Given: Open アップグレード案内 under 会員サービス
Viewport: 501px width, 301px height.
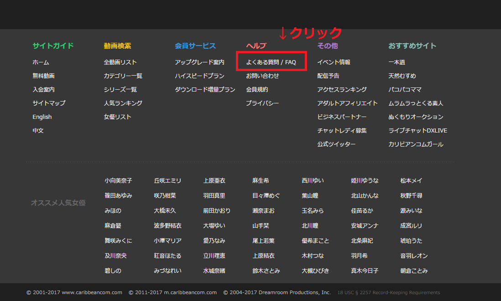Looking at the screenshot, I should [199, 62].
